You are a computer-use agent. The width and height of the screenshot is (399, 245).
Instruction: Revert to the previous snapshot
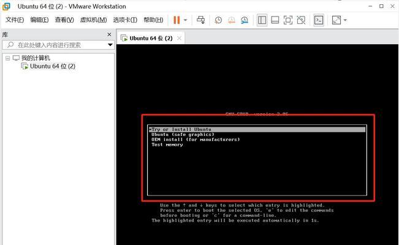[231, 20]
